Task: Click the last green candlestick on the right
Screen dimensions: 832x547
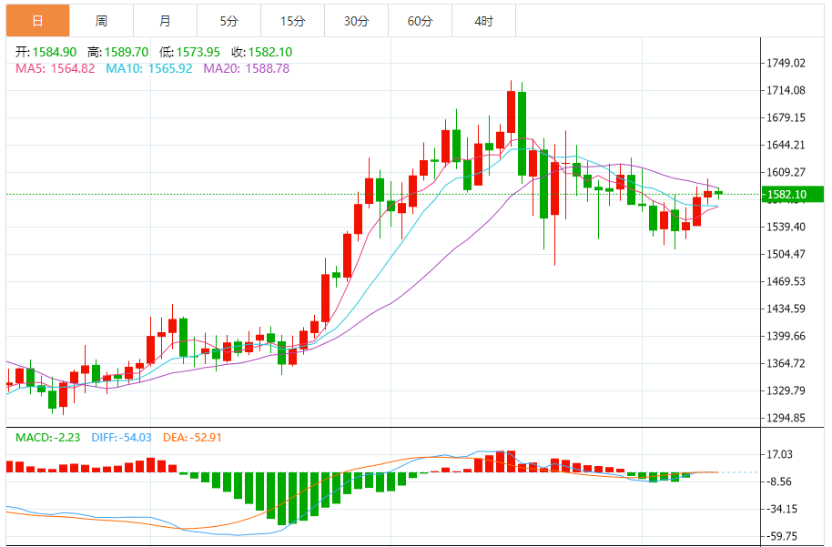Action: coord(719,193)
